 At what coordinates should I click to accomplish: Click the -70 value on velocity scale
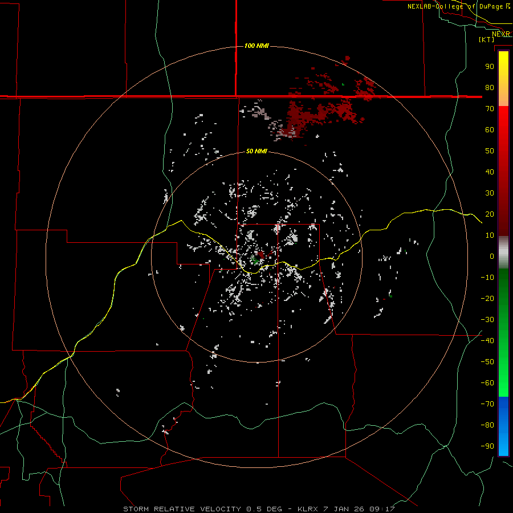tap(487, 404)
